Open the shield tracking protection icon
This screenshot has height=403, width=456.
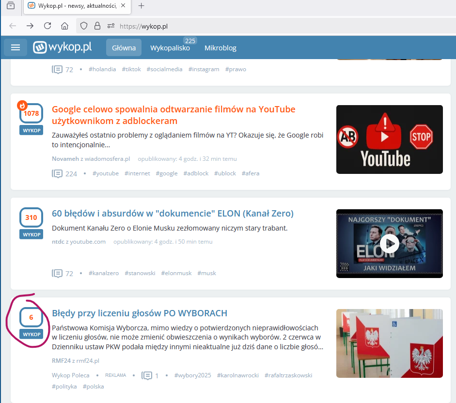tap(84, 26)
